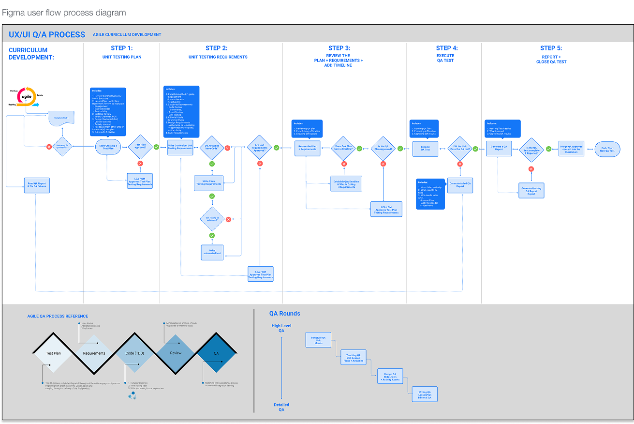634x424 pixels.
Task: Click the 'STEP 1:' heading
Action: click(121, 48)
